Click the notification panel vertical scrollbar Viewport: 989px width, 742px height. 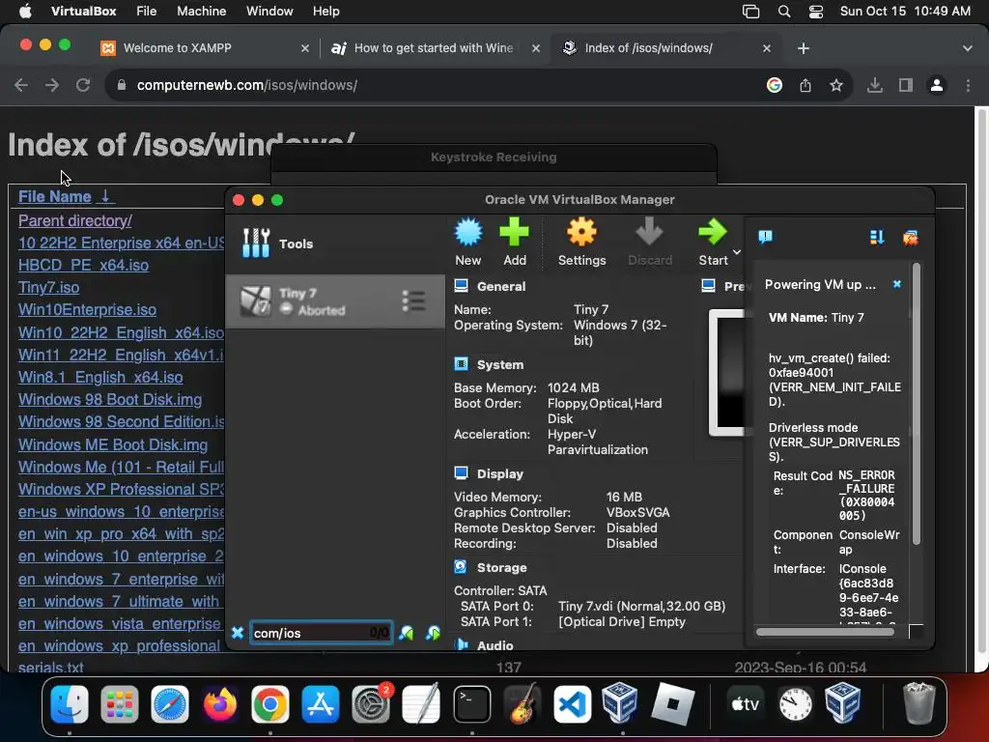[917, 404]
